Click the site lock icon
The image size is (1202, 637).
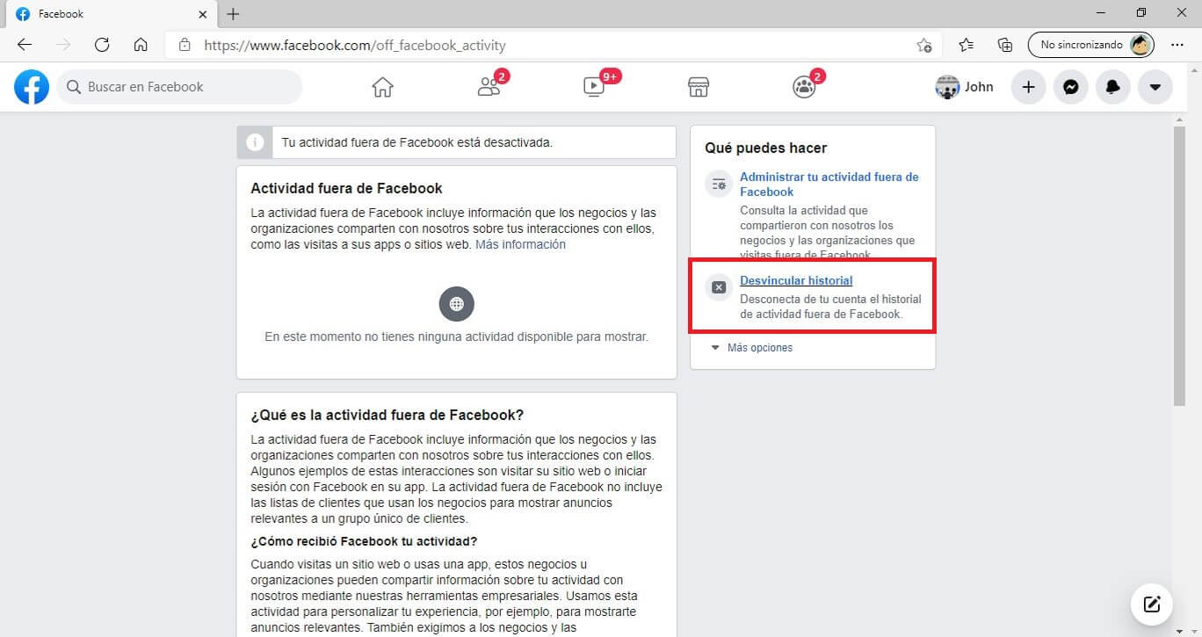tap(184, 45)
